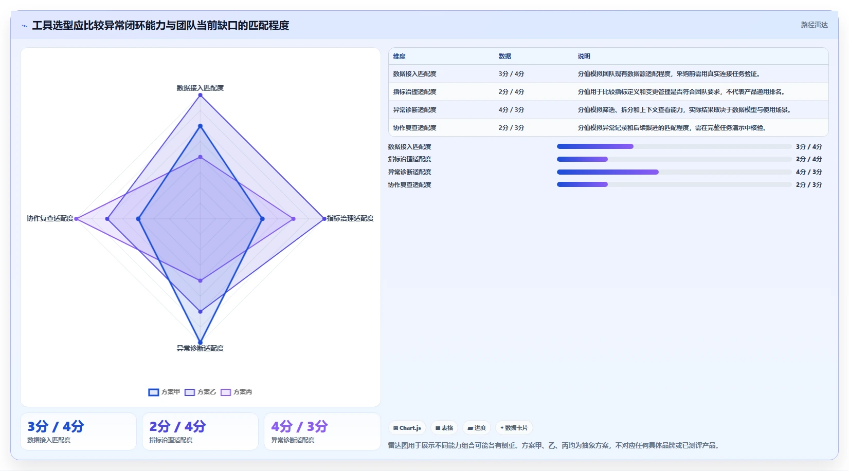Click the 数据卡片 tag chip
Viewport: 849px width, 471px height.
(514, 428)
